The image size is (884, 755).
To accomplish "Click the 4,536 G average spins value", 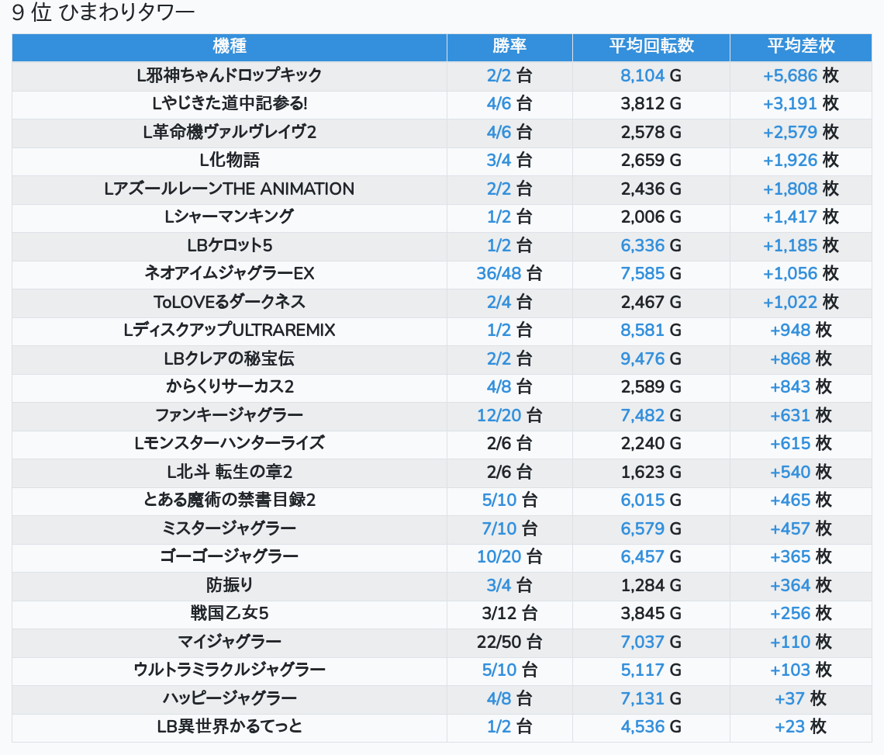I will pos(651,727).
